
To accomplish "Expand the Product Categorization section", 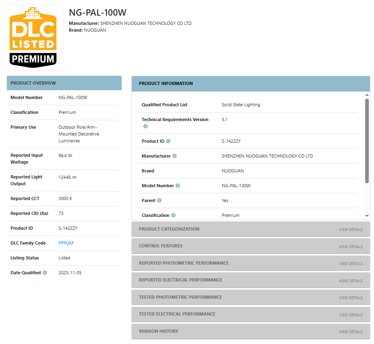I will coord(350,230).
